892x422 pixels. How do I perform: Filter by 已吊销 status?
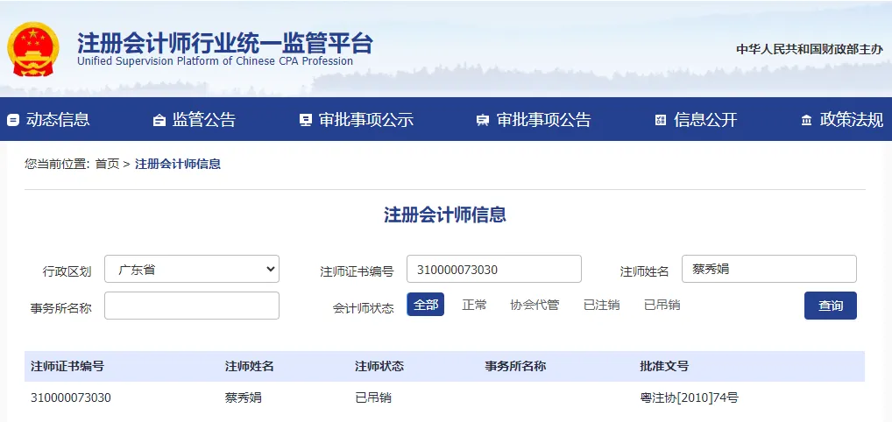click(662, 305)
